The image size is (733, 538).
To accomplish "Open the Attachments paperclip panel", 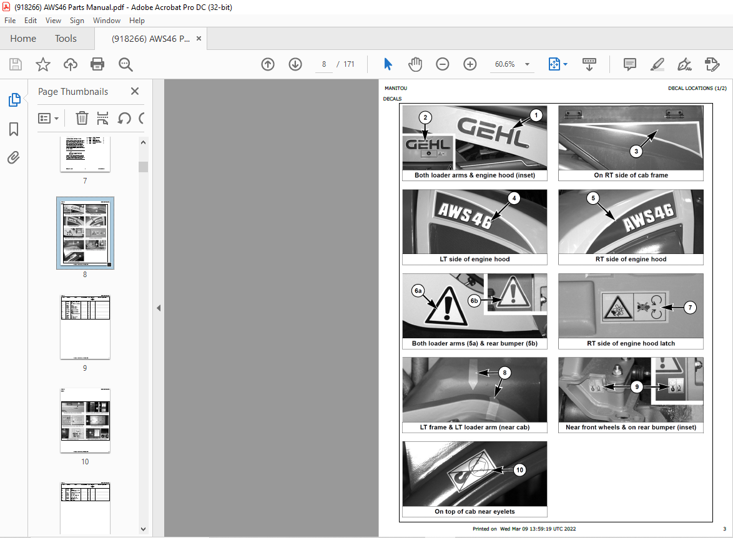I will [14, 157].
